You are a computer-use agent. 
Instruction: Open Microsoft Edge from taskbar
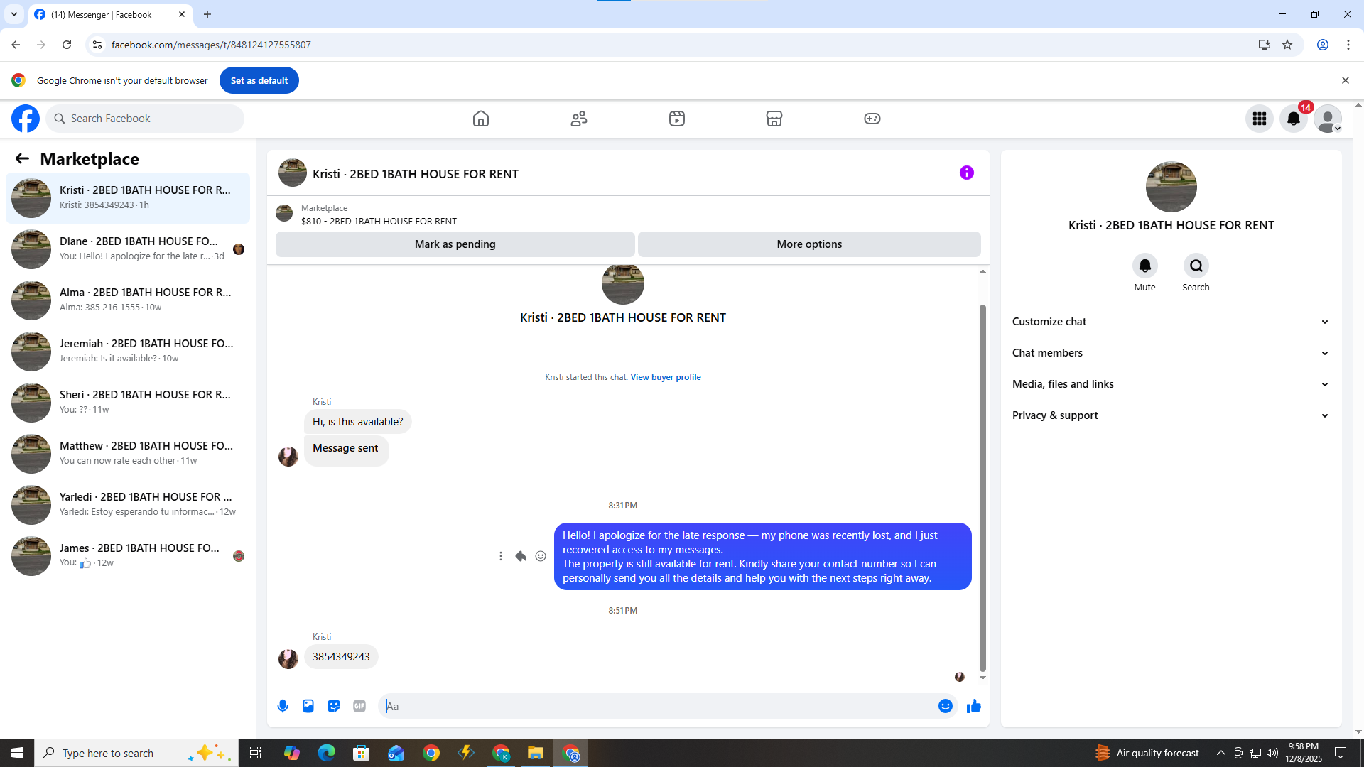[327, 753]
